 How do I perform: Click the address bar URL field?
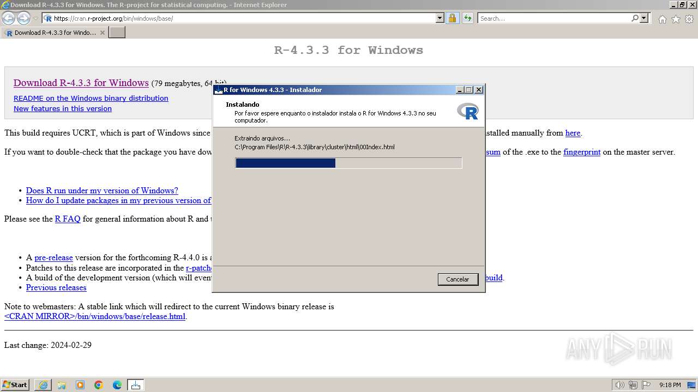(x=243, y=18)
